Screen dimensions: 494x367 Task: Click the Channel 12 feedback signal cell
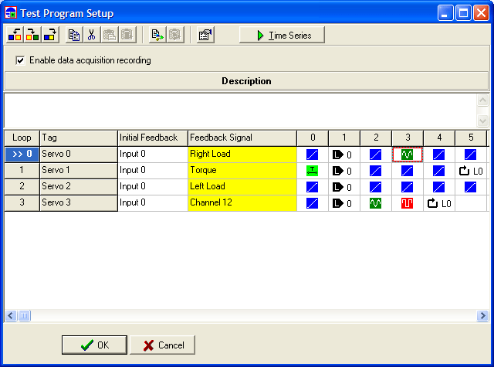(x=242, y=203)
